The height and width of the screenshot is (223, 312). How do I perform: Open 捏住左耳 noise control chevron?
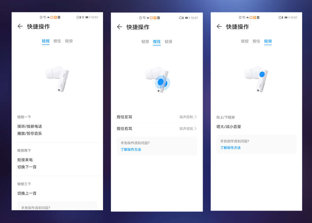[196, 117]
